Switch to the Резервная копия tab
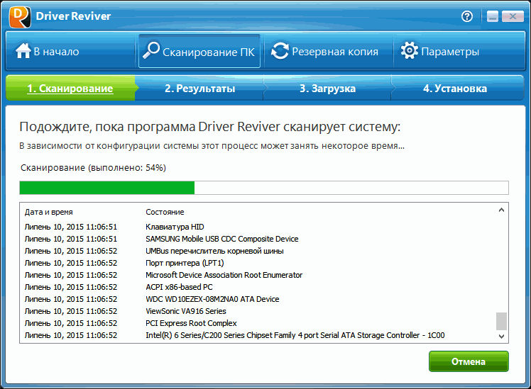Screen dimensions: 531x389 329,51
